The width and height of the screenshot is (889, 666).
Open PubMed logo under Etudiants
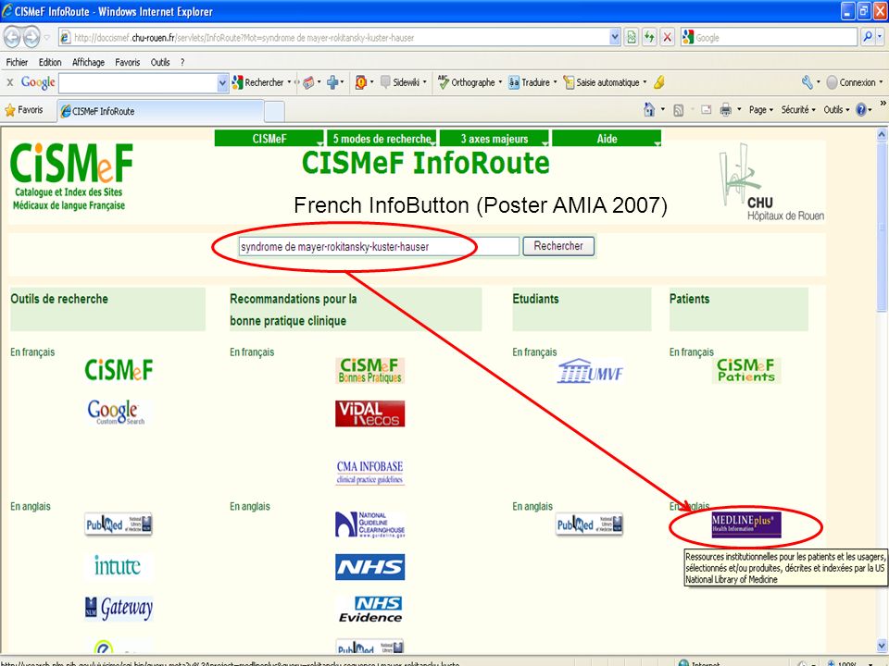(x=590, y=524)
